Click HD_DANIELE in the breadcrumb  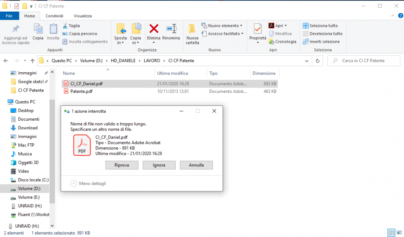(x=123, y=61)
